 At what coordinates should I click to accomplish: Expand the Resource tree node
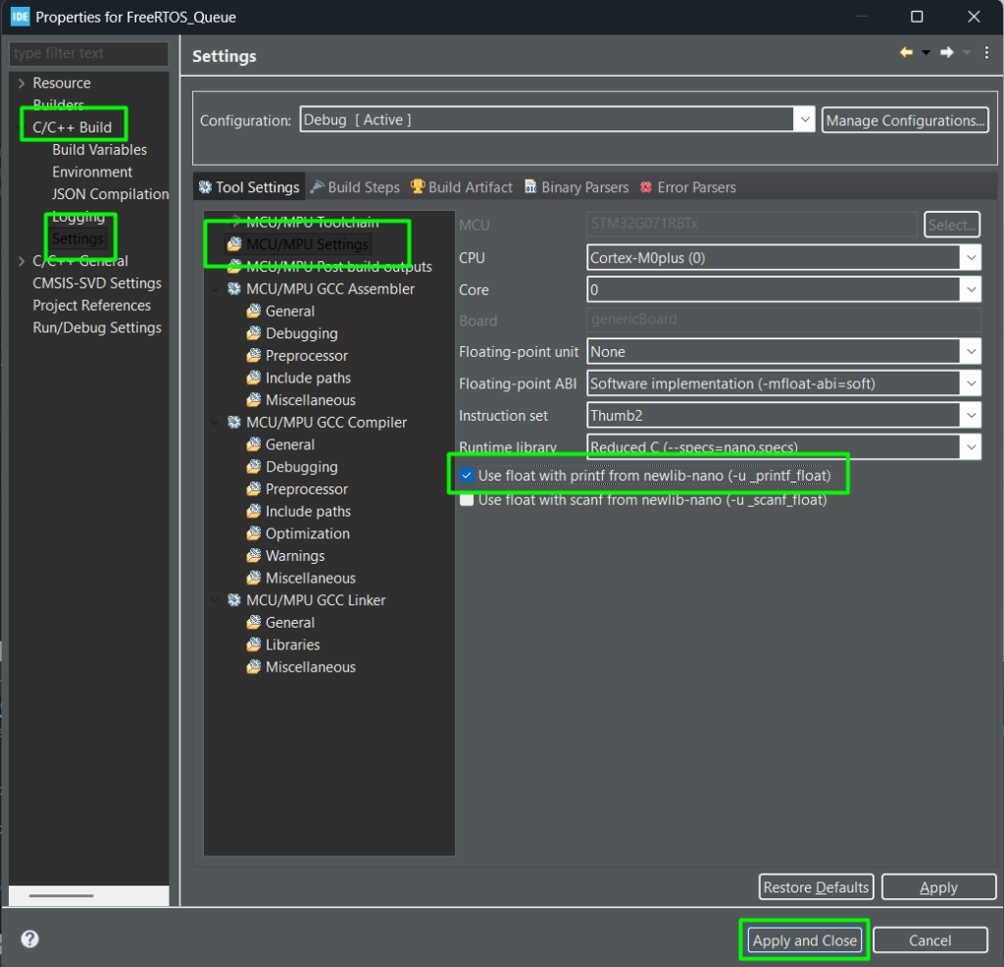click(x=22, y=83)
